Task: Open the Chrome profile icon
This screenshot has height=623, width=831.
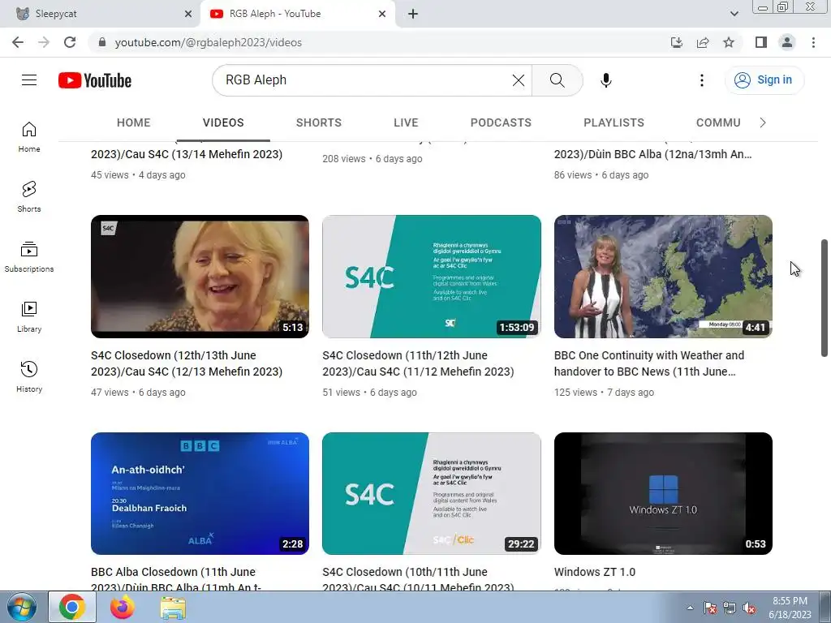Action: pos(787,42)
